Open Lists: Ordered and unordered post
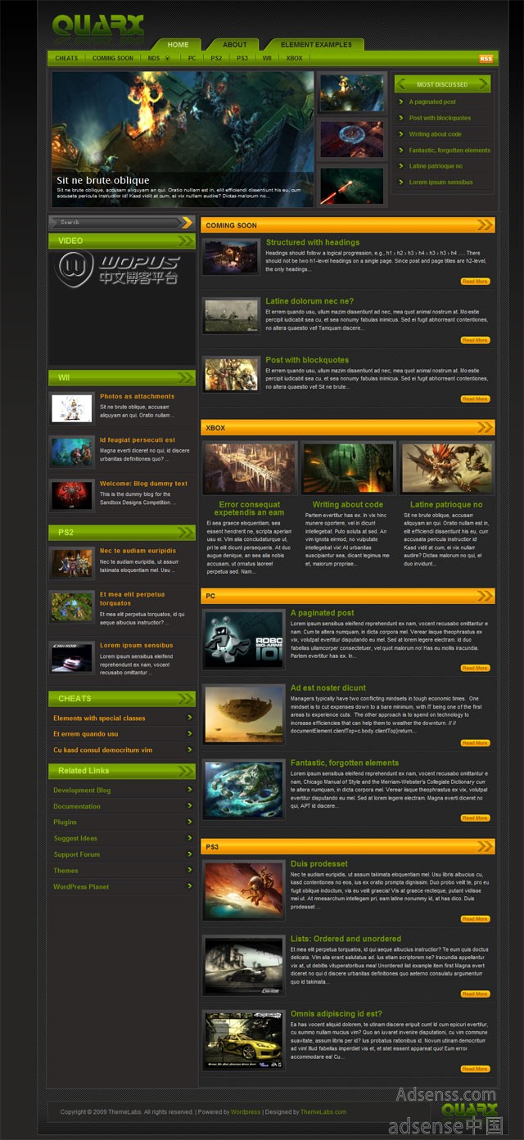This screenshot has height=1140, width=524. [x=346, y=939]
